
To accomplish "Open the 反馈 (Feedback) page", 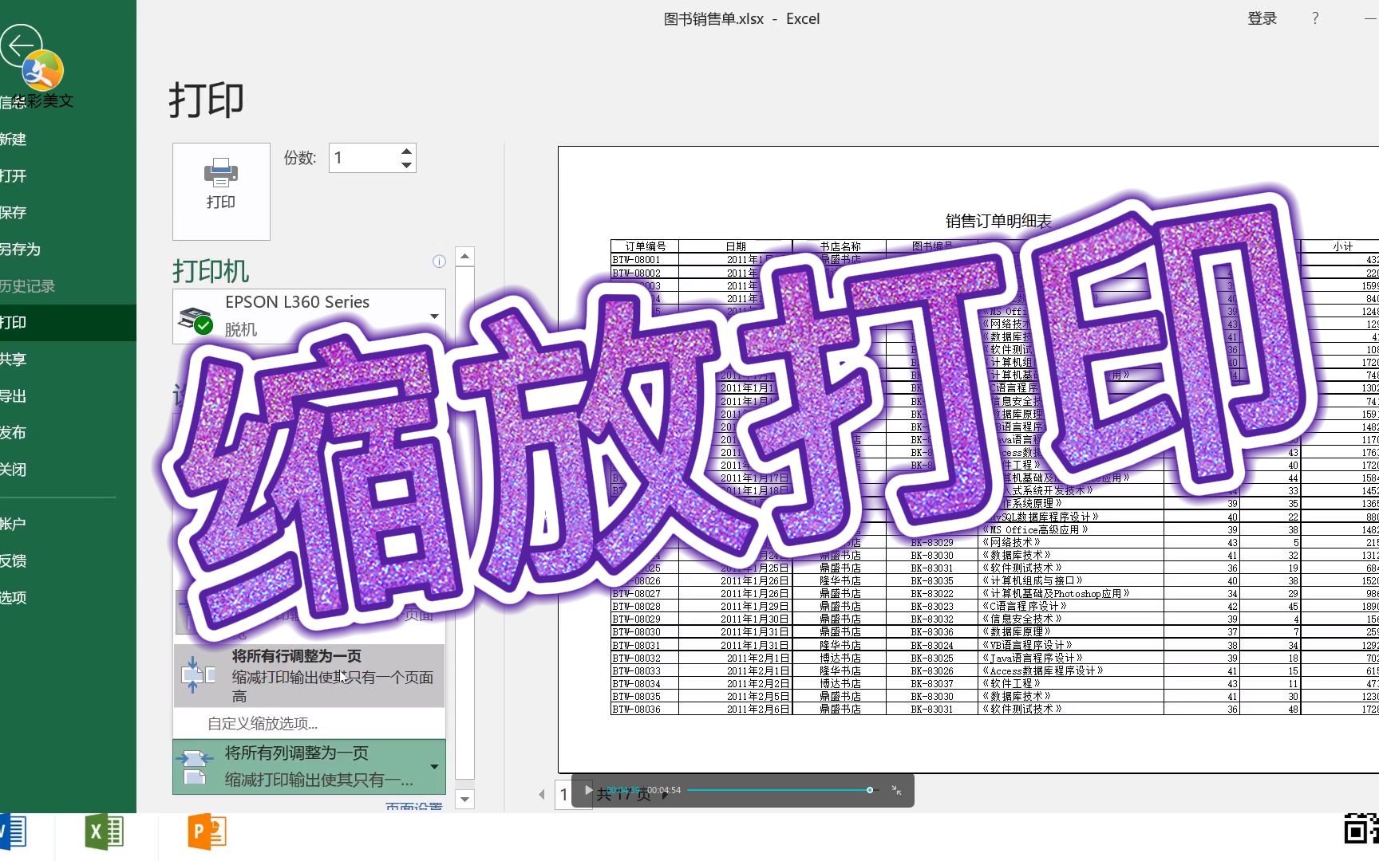I will (14, 560).
